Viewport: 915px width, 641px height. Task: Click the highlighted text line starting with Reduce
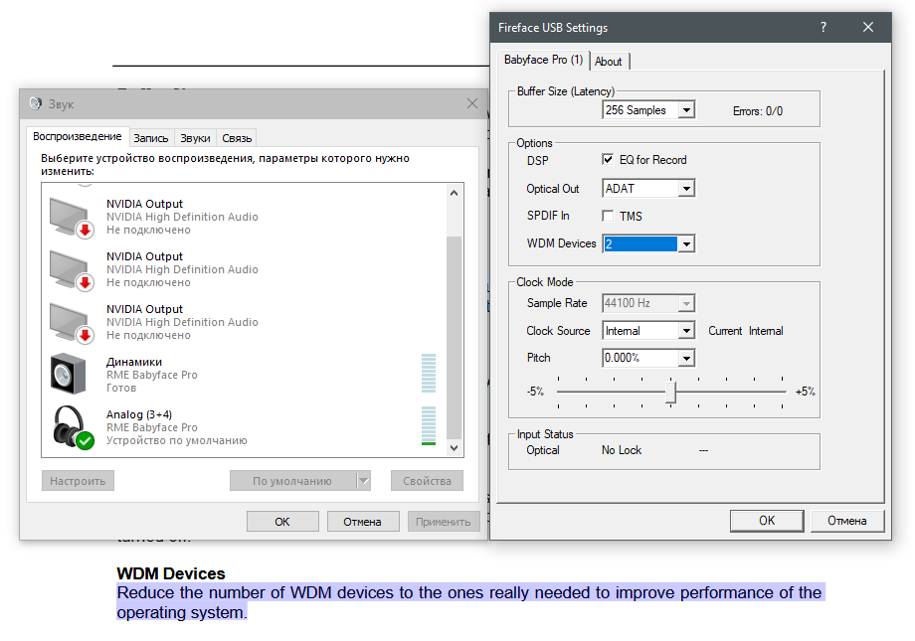pos(469,592)
